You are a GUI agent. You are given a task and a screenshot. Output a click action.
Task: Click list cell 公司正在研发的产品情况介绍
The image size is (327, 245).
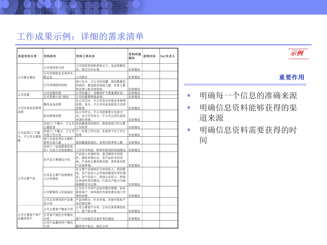coord(58,202)
